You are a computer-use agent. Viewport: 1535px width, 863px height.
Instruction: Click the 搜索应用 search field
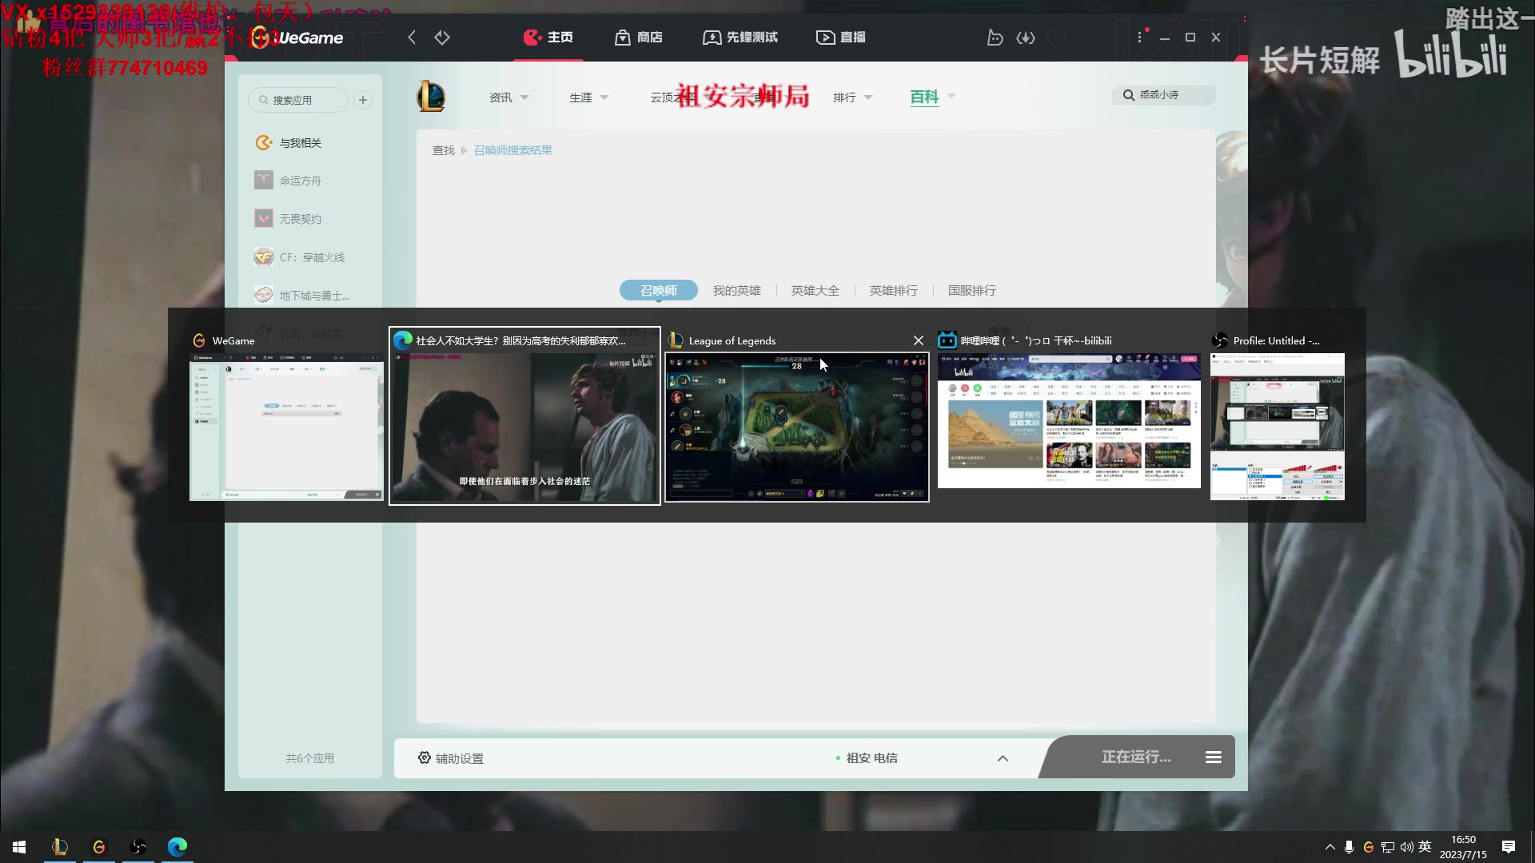(298, 100)
